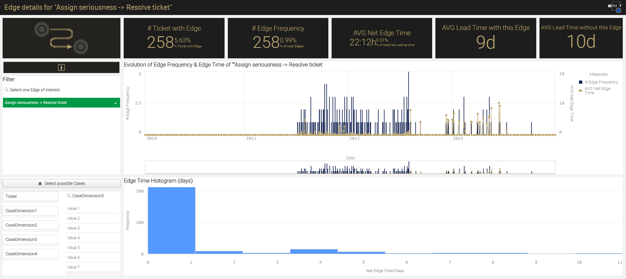Toggle checkmark on 'Assign seriousness -> Resolve ticket'
This screenshot has height=279, width=626.
(x=116, y=103)
